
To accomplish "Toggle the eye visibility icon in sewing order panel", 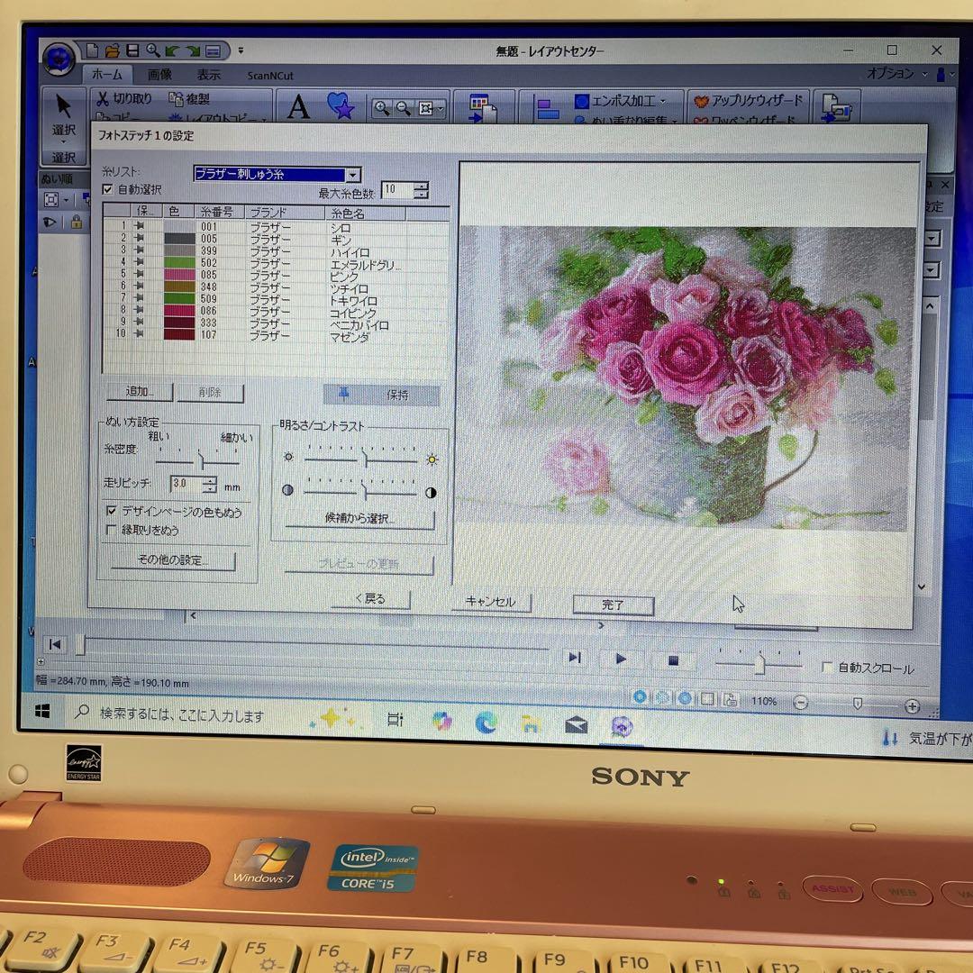I will (x=50, y=222).
